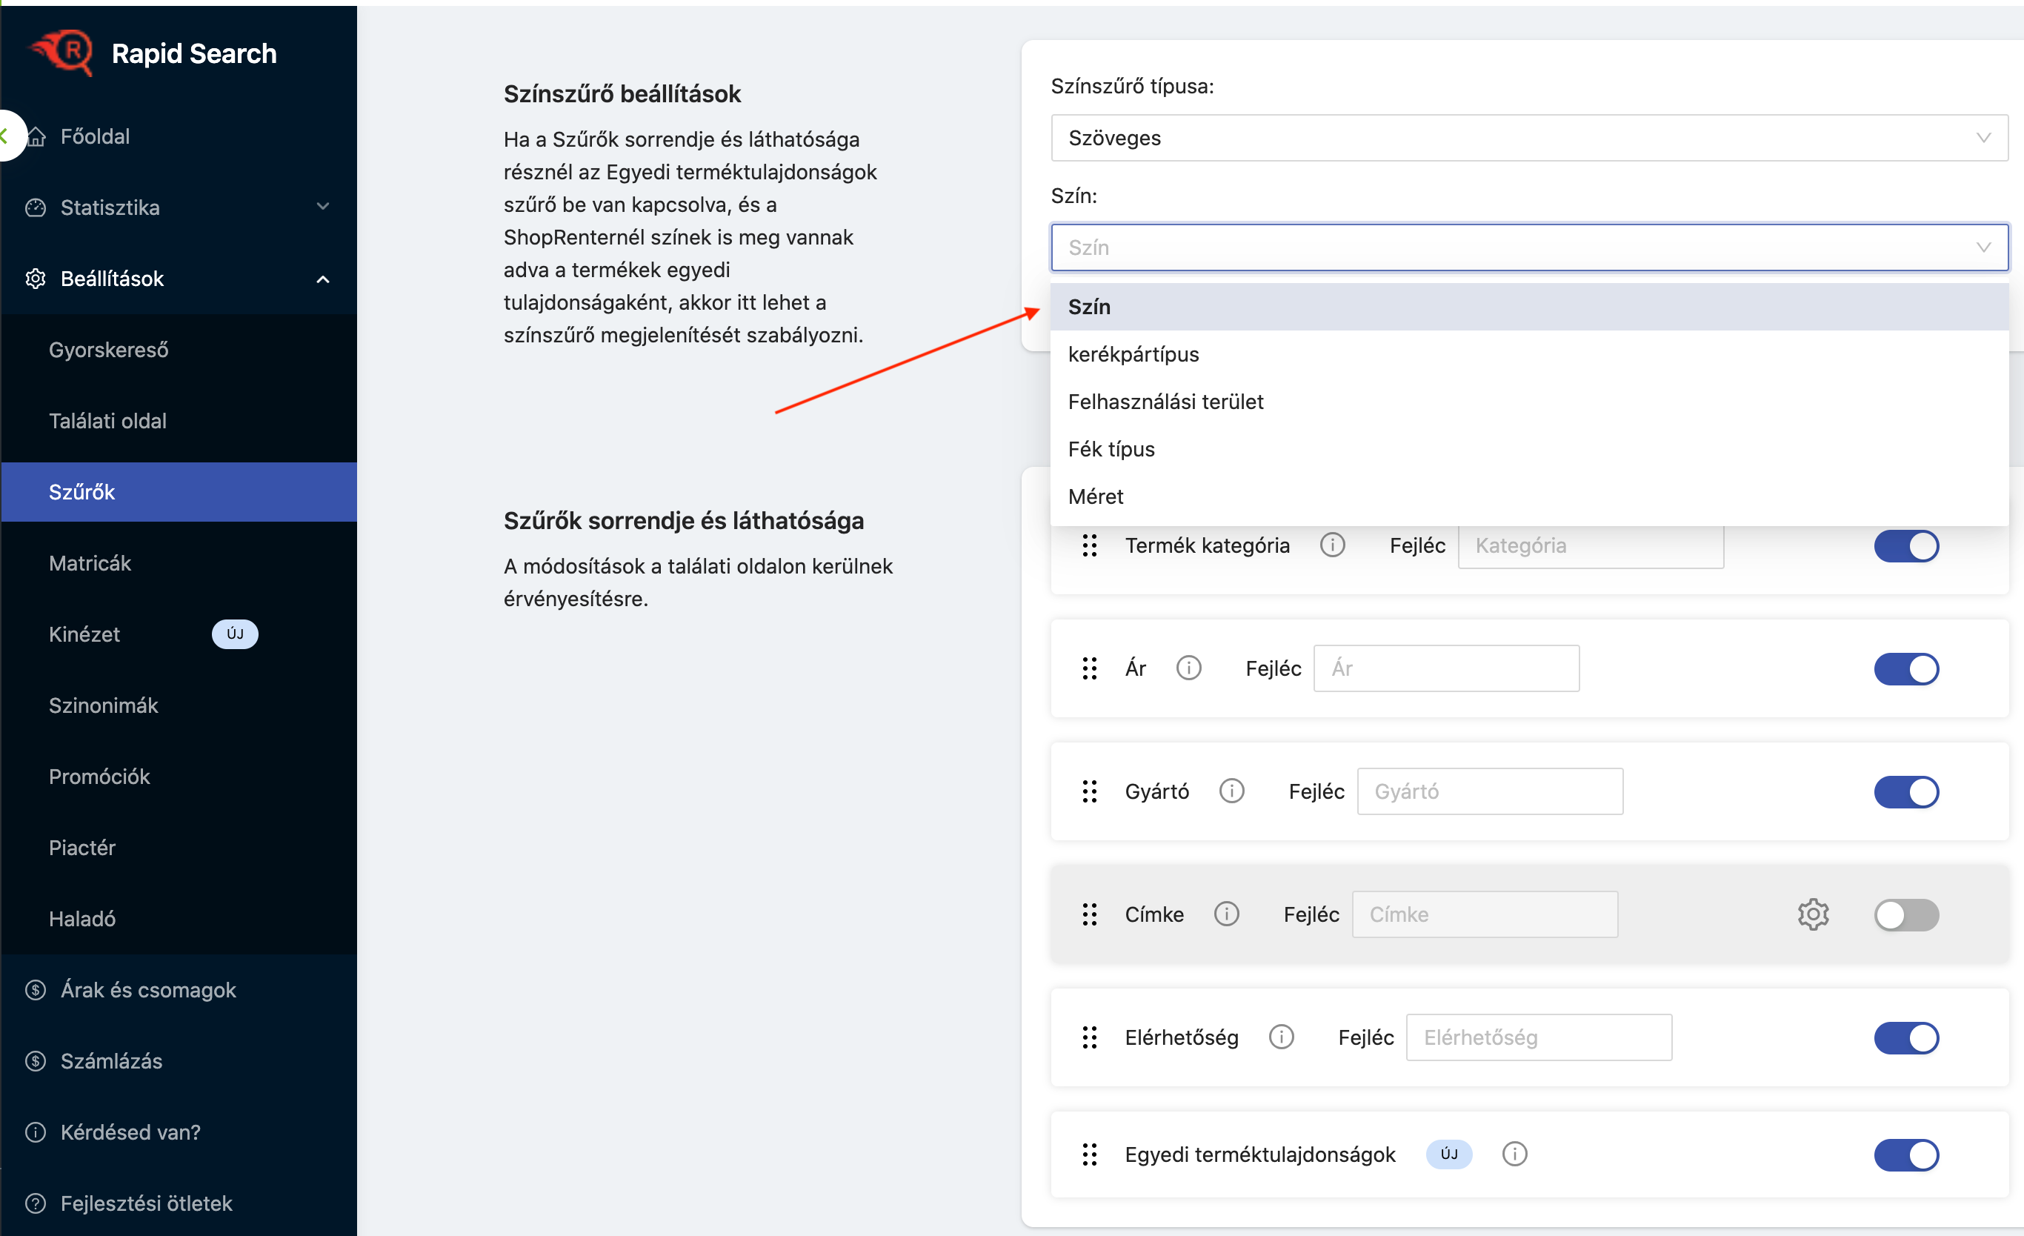Click drag handle for Egyedi terméktulajdonságok
Screen dimensions: 2024x1236
coord(1089,1154)
